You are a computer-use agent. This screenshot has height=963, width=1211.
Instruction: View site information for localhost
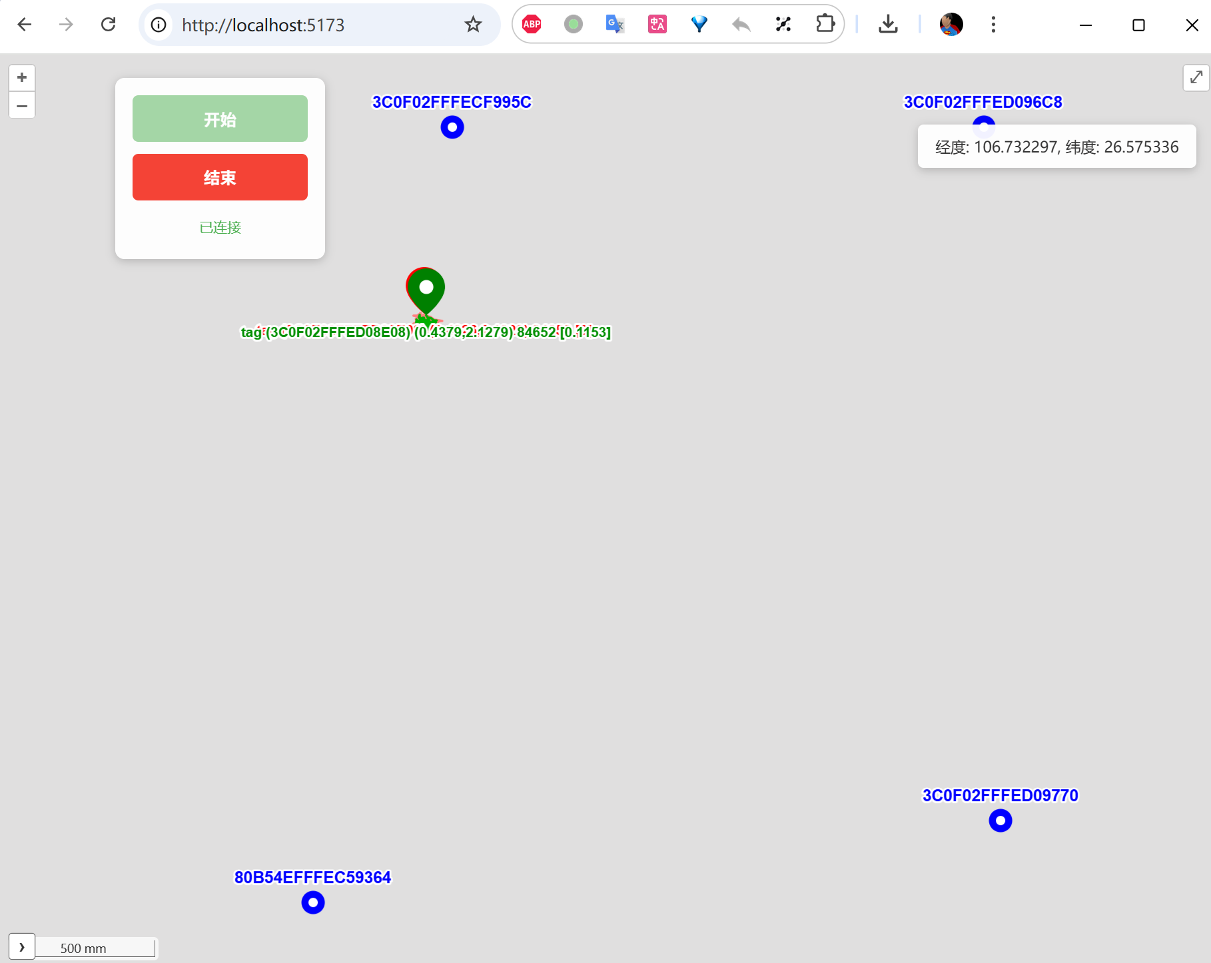159,25
